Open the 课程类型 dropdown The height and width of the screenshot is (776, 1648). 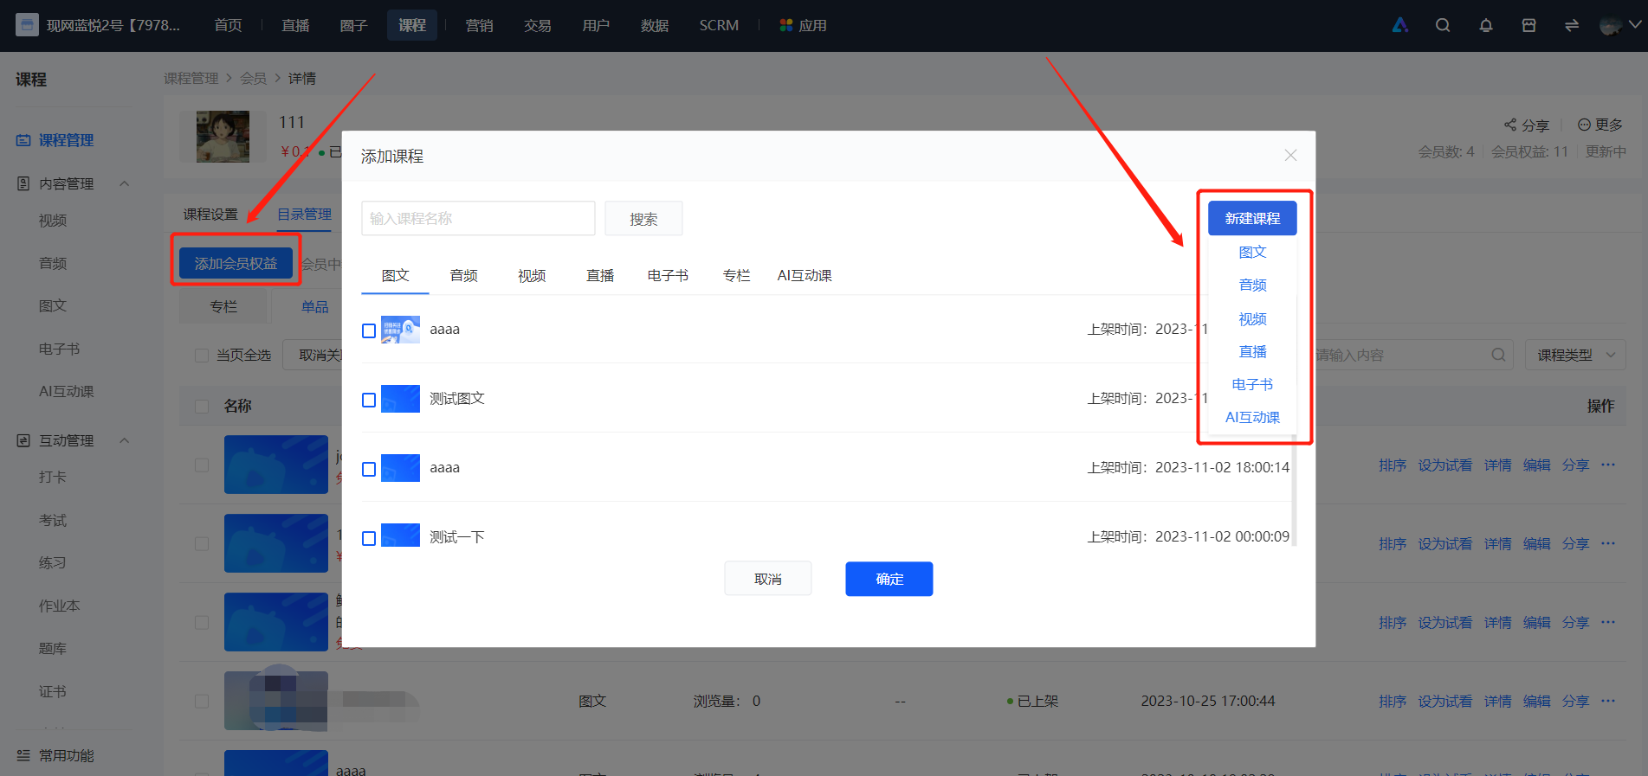coord(1575,355)
